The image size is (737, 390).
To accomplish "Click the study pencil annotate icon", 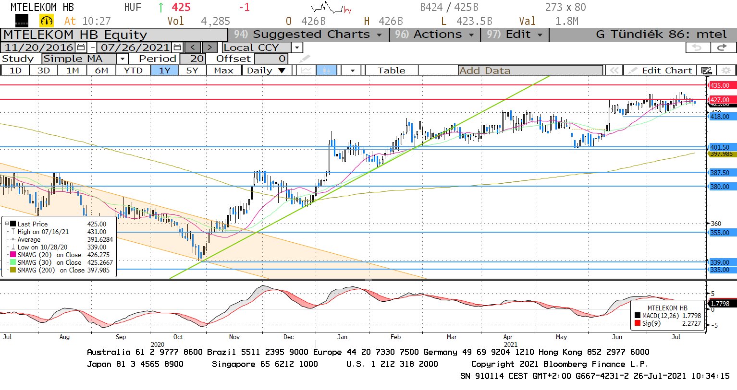I will 305,59.
